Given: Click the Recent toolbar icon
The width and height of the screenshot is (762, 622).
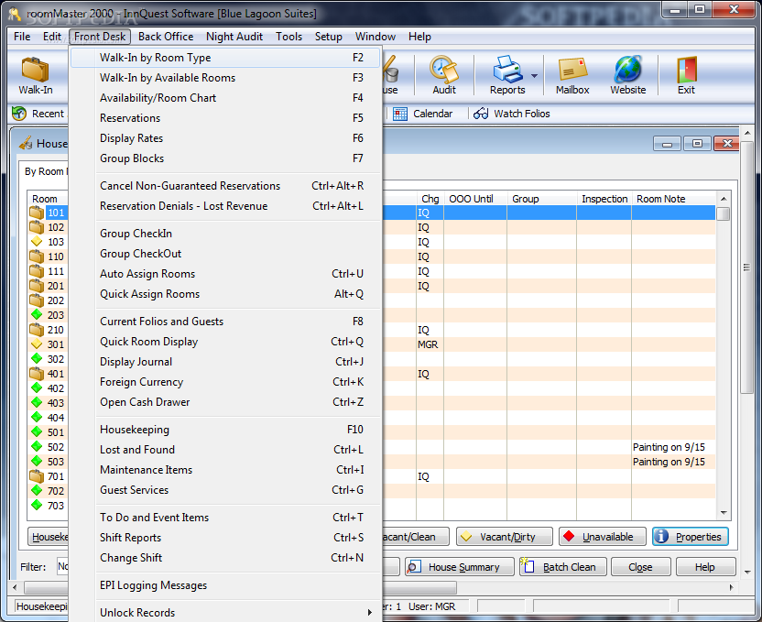Looking at the screenshot, I should [19, 114].
